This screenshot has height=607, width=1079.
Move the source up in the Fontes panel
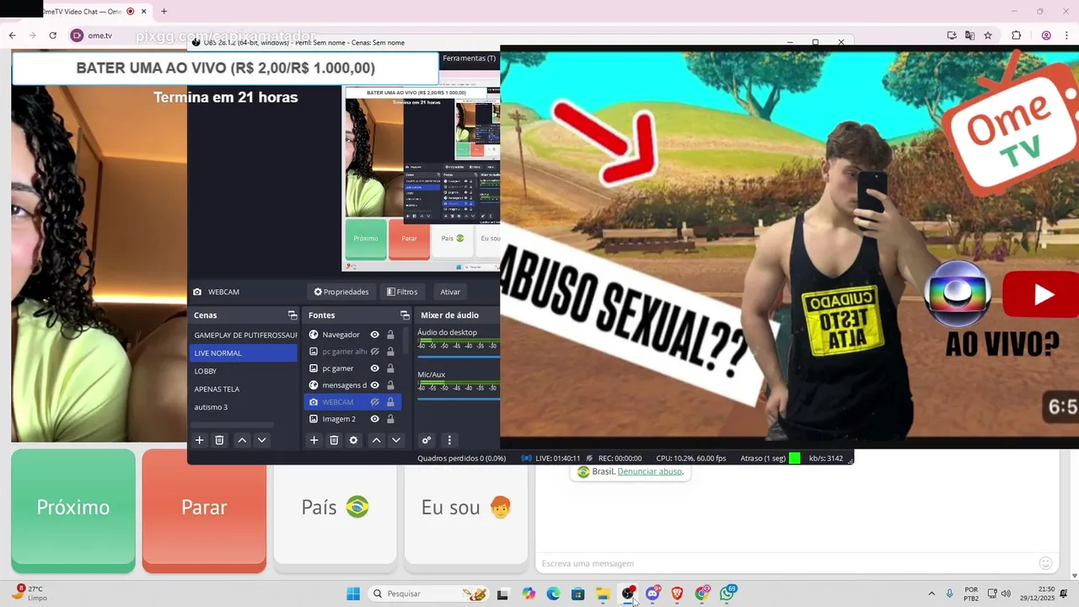376,440
